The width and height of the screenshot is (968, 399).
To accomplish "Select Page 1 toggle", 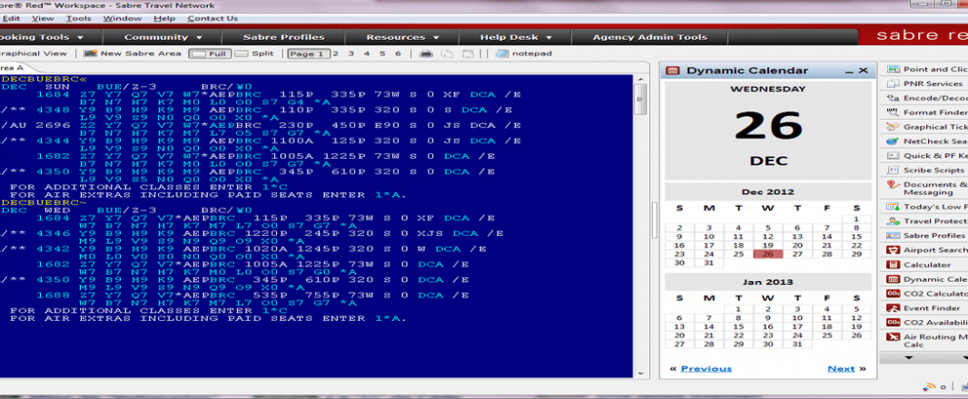I will 309,54.
